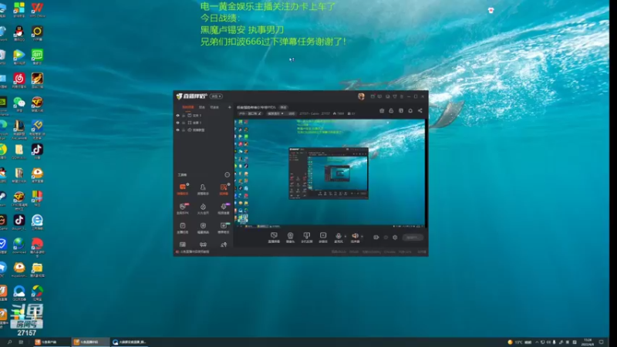Open the Internet Explorer desktop icon
Image resolution: width=617 pixels, height=347 pixels.
tap(37, 222)
